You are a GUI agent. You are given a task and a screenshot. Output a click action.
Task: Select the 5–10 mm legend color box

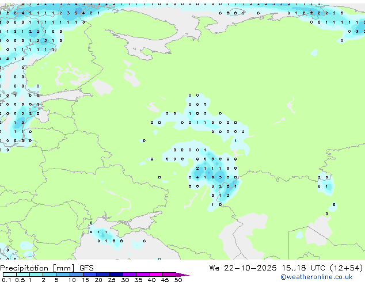[63, 275]
